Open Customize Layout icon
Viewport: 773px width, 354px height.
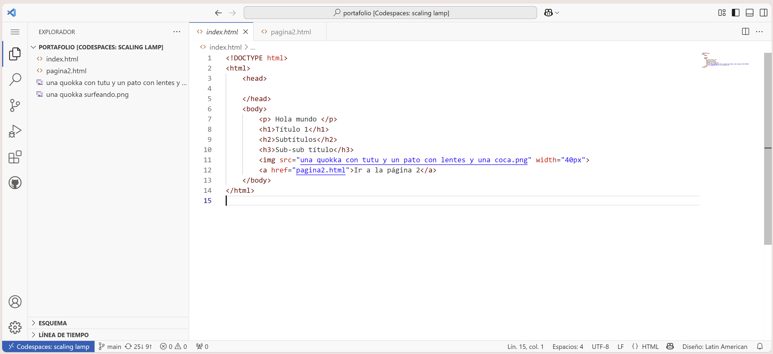tap(722, 13)
